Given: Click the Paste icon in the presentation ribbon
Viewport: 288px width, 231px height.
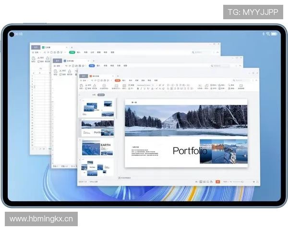Looking at the screenshot, I should (82, 86).
